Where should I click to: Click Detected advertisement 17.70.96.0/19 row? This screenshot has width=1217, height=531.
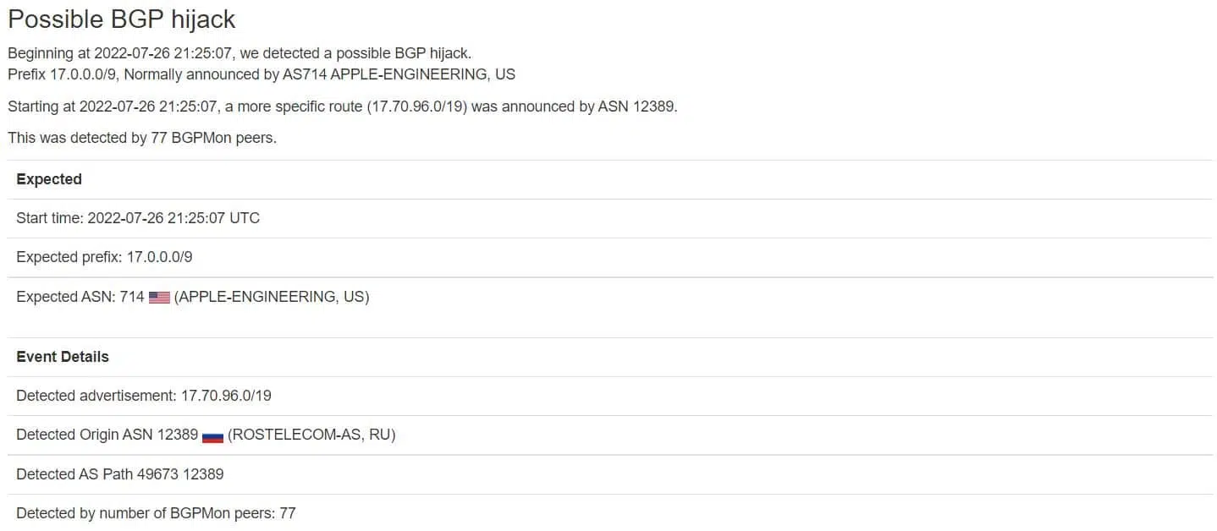click(610, 396)
